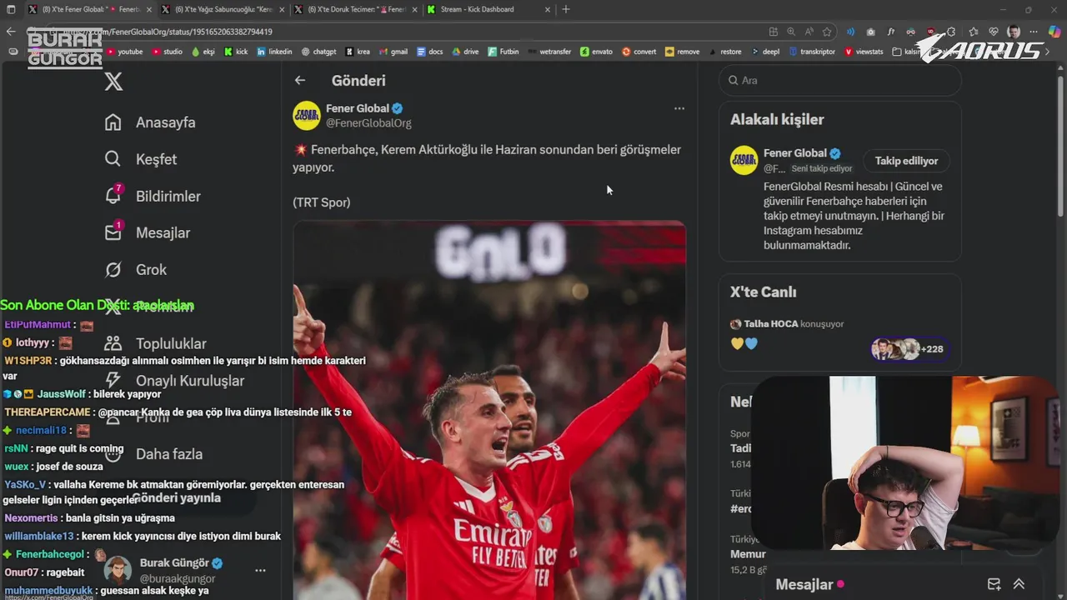Open docs bookmark
Screen dimensions: 1067x600
[429, 52]
